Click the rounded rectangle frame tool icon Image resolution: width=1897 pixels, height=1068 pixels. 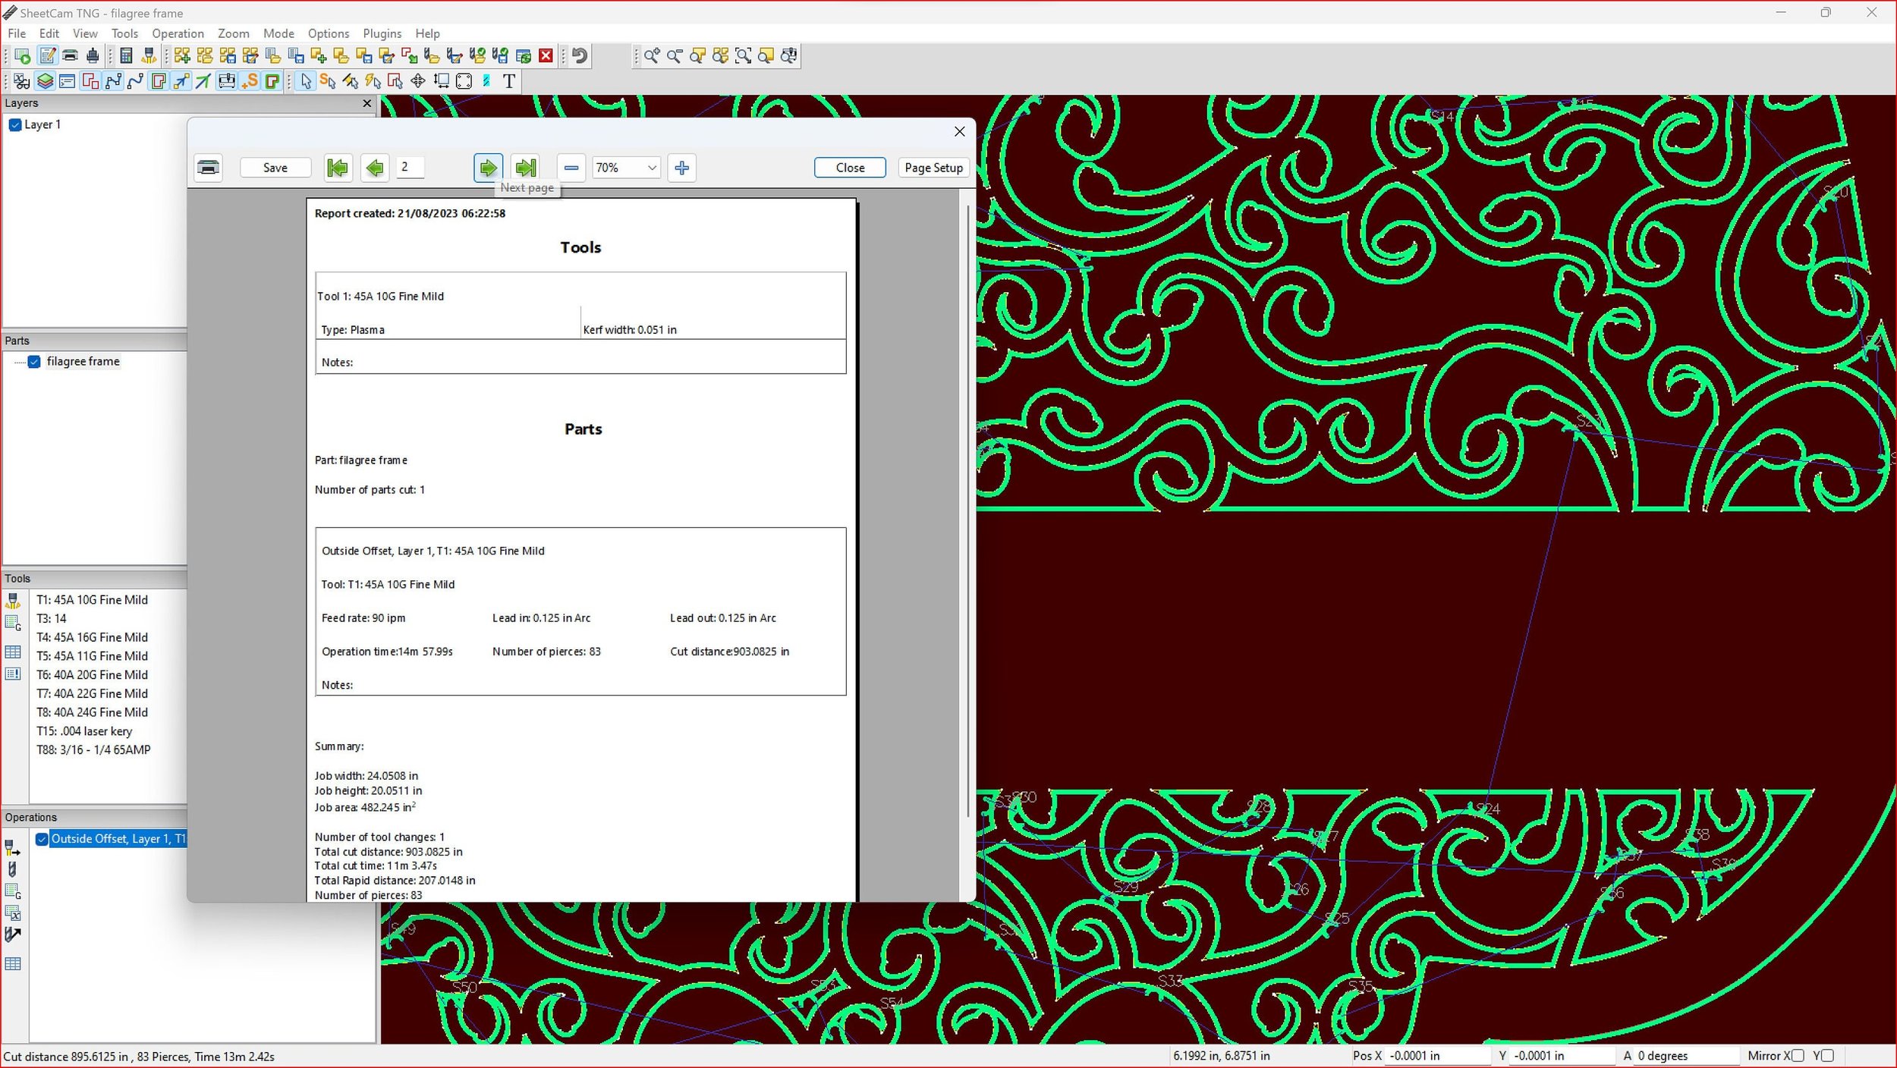coord(464,81)
